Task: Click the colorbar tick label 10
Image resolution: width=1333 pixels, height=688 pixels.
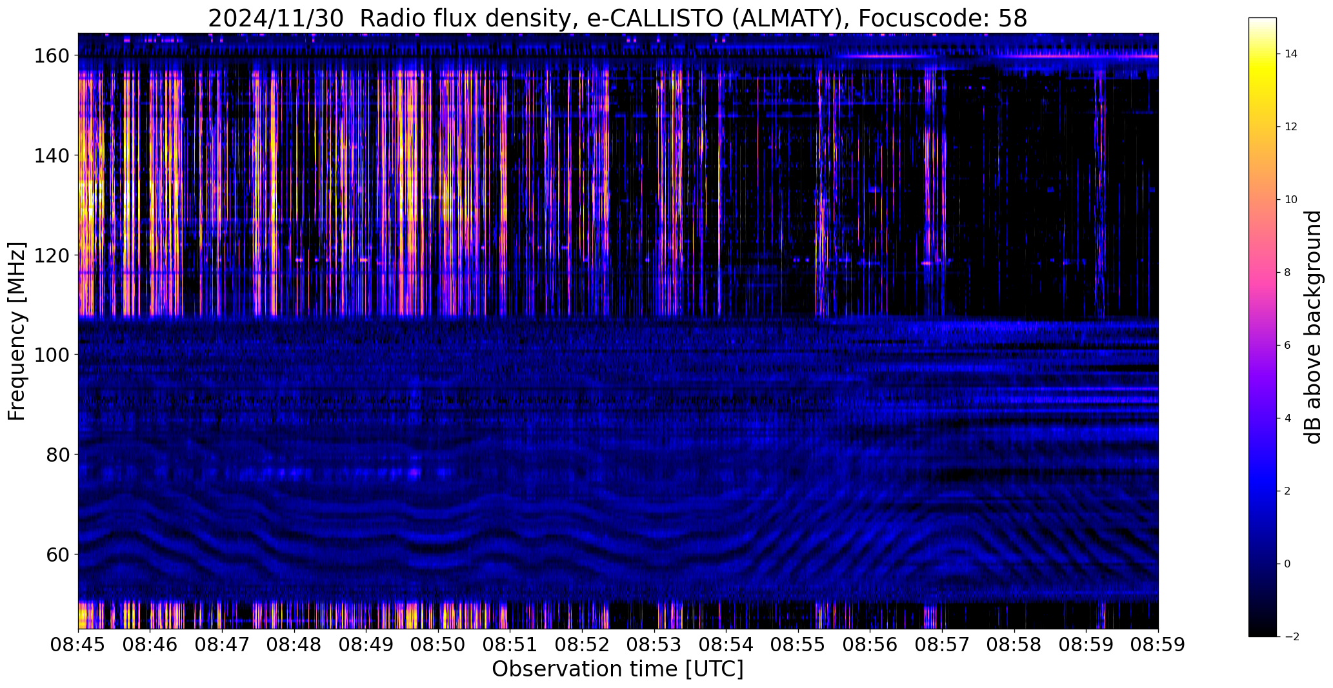Action: 1291,200
